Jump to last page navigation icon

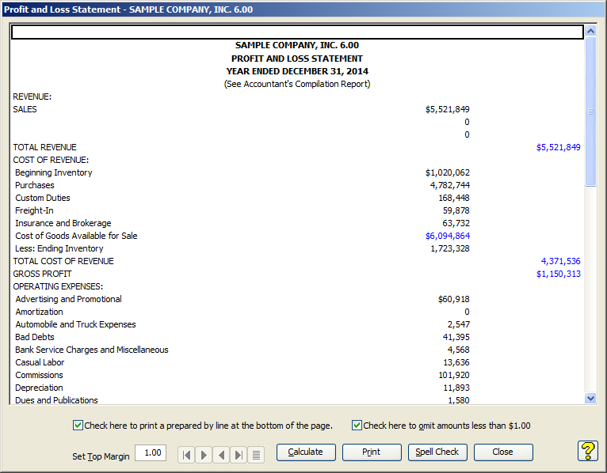(238, 454)
